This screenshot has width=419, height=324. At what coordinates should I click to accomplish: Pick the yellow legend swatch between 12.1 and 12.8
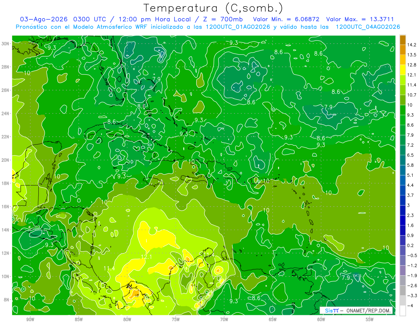click(403, 70)
